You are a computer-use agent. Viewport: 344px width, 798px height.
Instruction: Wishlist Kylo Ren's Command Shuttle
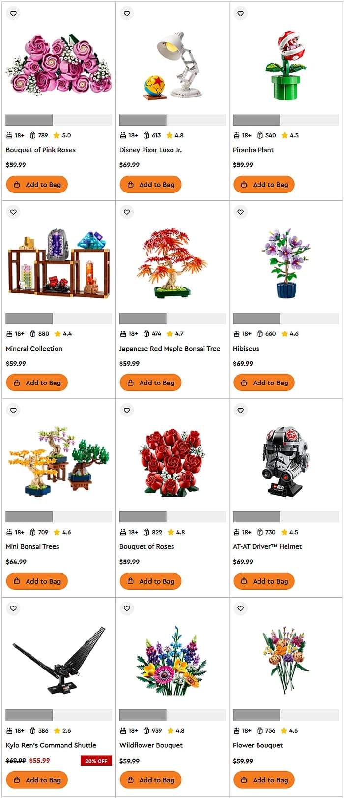click(x=13, y=609)
